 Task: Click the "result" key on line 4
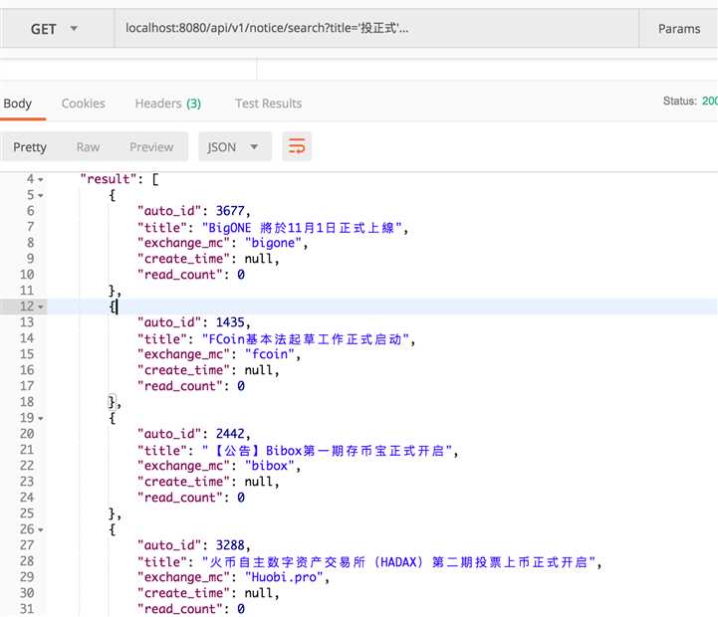point(109,179)
